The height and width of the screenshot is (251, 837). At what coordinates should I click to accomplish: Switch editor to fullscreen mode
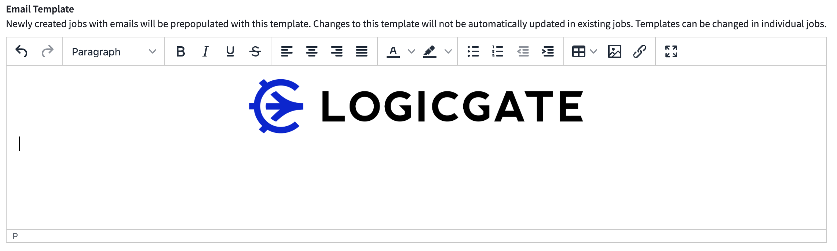pos(671,51)
